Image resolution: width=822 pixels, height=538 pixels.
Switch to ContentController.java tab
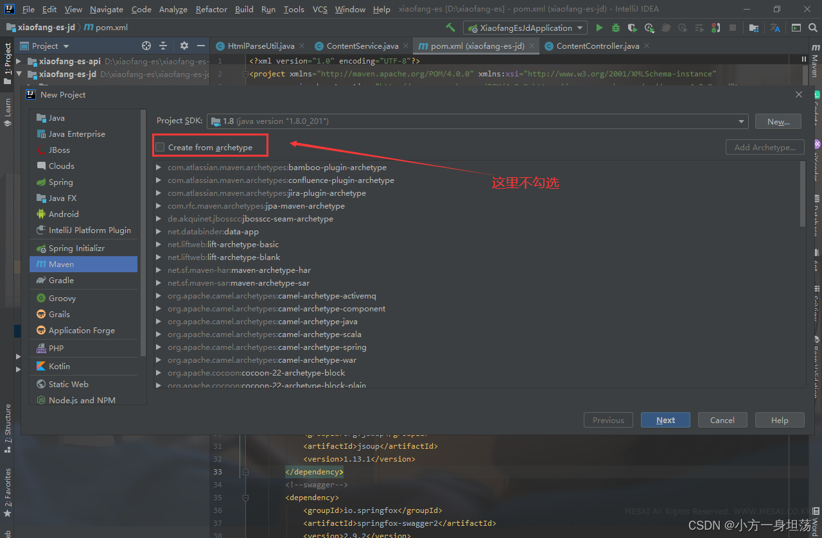coord(598,46)
